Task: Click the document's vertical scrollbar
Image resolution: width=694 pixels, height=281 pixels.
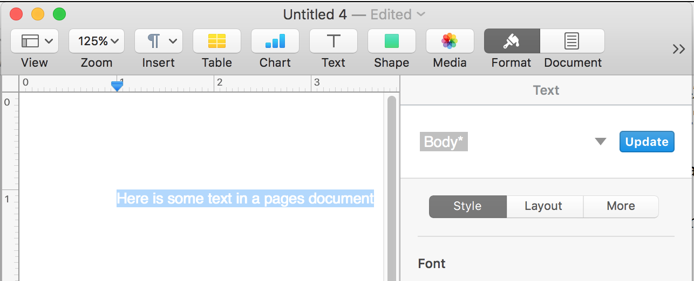Action: pos(392,188)
